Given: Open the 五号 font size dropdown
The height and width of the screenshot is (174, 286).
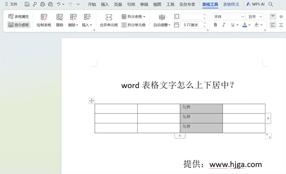Looking at the screenshot, I should click(x=255, y=17).
